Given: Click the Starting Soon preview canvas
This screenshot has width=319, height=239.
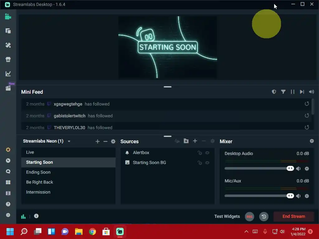Looking at the screenshot, I should pos(168,47).
